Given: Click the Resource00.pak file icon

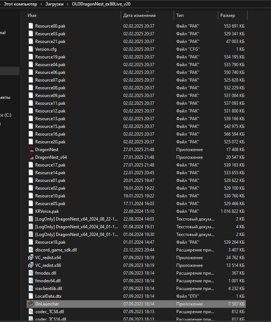Looking at the screenshot, I should coord(31,26).
